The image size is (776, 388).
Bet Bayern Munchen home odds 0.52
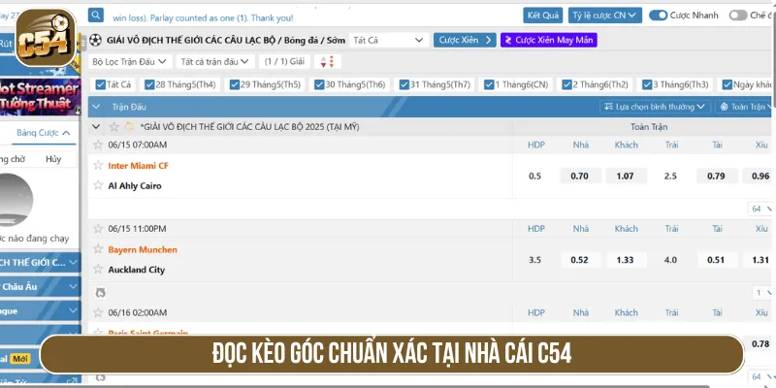[579, 260]
